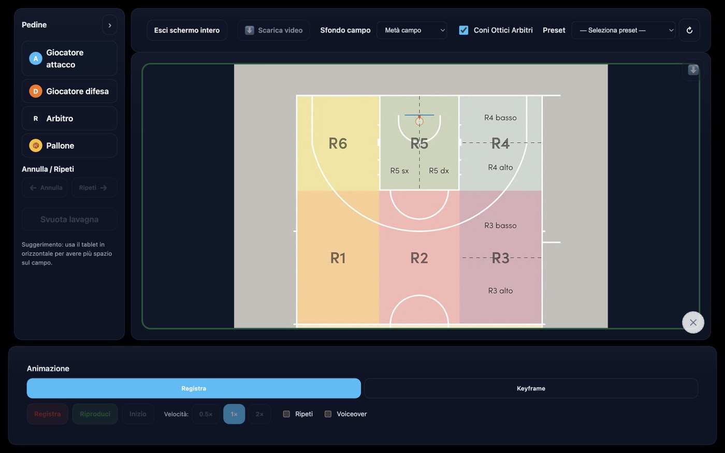Viewport: 725px width, 453px height.
Task: Set speed to 1×
Action: coord(234,414)
